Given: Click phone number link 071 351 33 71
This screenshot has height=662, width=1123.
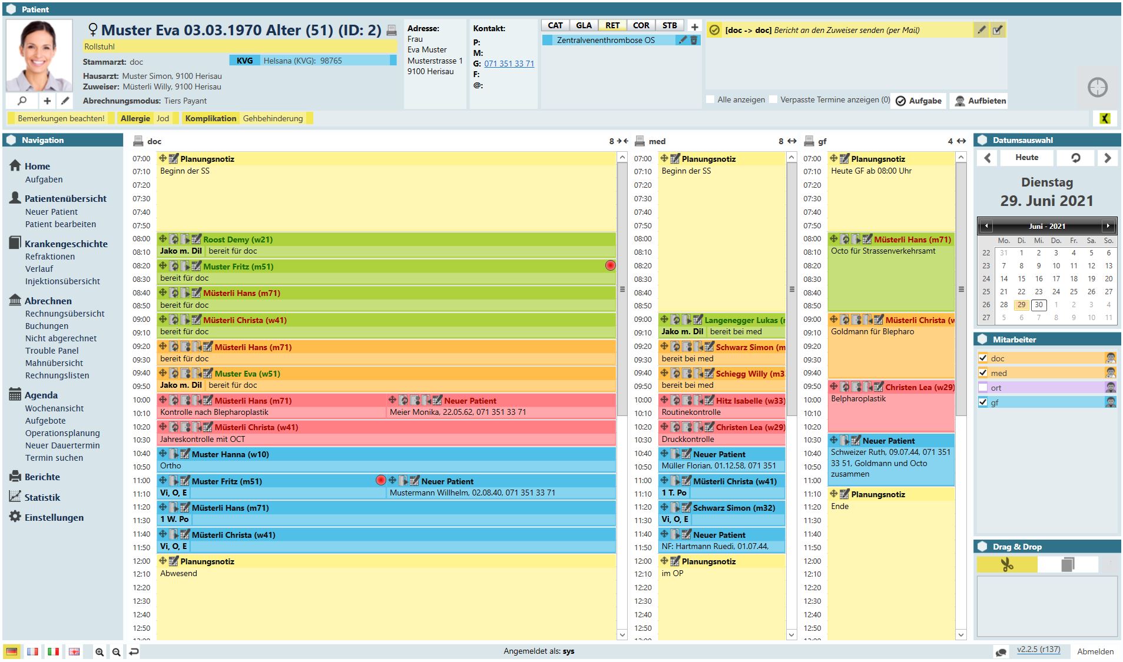Looking at the screenshot, I should pyautogui.click(x=509, y=64).
